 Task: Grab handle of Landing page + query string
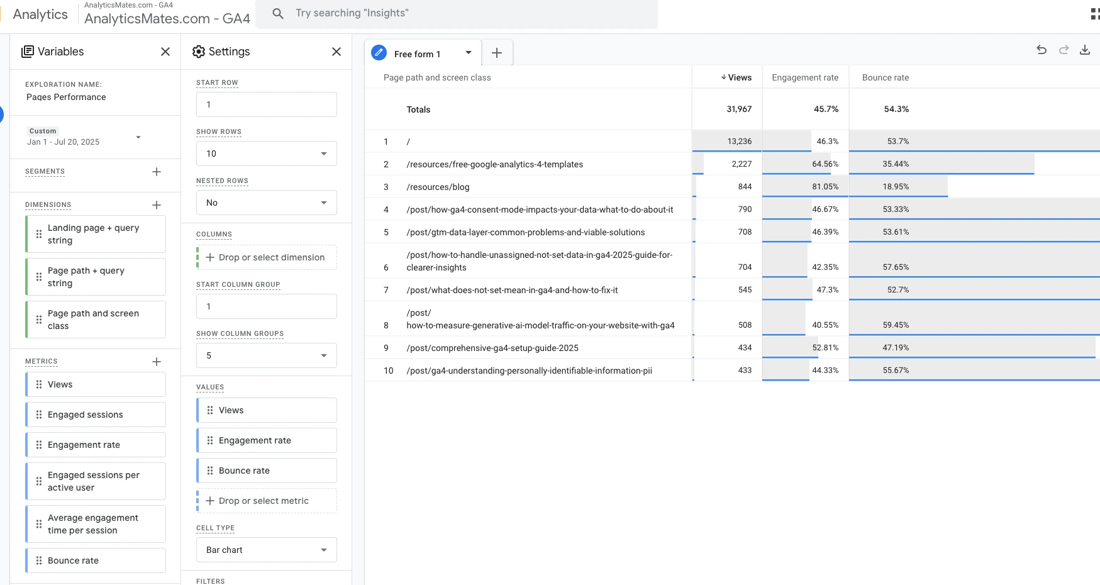click(x=39, y=234)
